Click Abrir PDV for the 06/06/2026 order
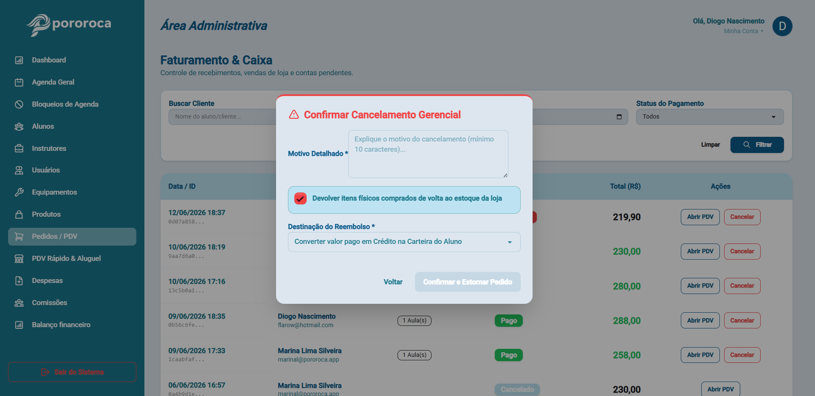The image size is (815, 396). pos(720,390)
